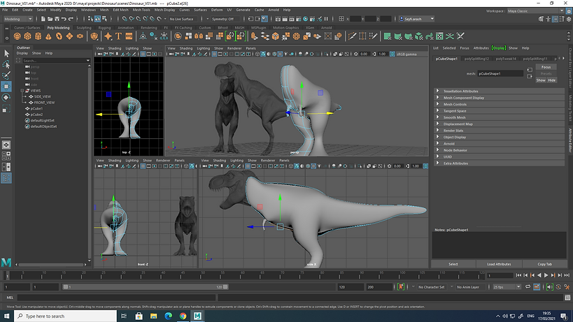
Task: Go to start of playback range
Action: pos(518,275)
